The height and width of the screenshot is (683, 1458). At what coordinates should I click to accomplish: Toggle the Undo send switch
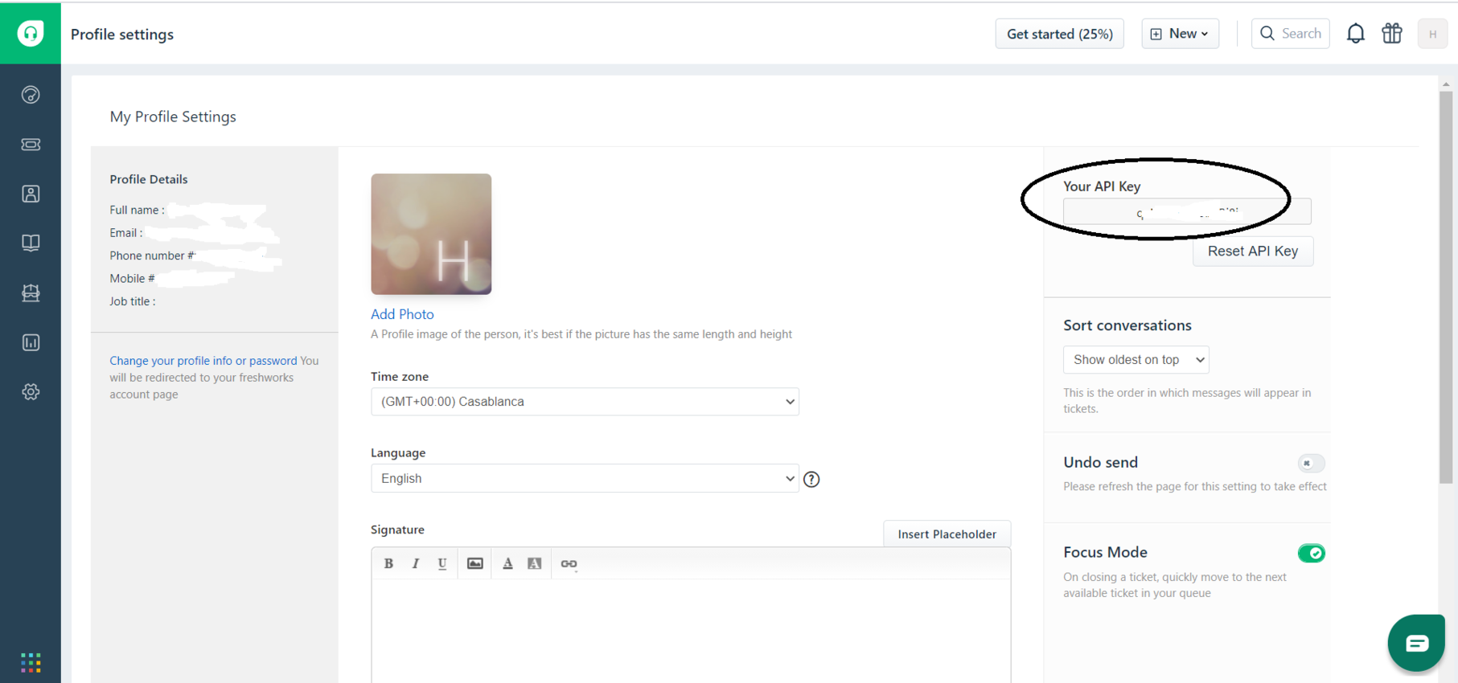[x=1311, y=463]
